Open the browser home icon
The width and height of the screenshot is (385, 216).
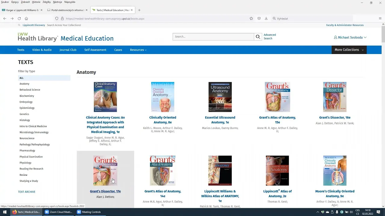[26, 18]
